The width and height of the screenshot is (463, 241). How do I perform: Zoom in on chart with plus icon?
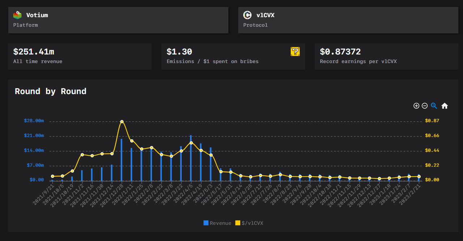click(x=416, y=106)
